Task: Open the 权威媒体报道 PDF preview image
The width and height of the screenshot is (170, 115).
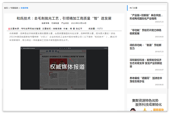Action: [x=64, y=68]
